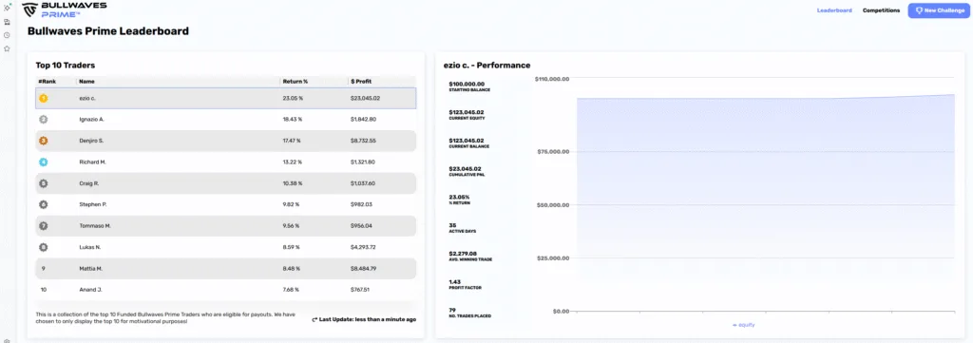Click the $8,732.55 profit value
Image resolution: width=973 pixels, height=343 pixels.
click(x=363, y=141)
